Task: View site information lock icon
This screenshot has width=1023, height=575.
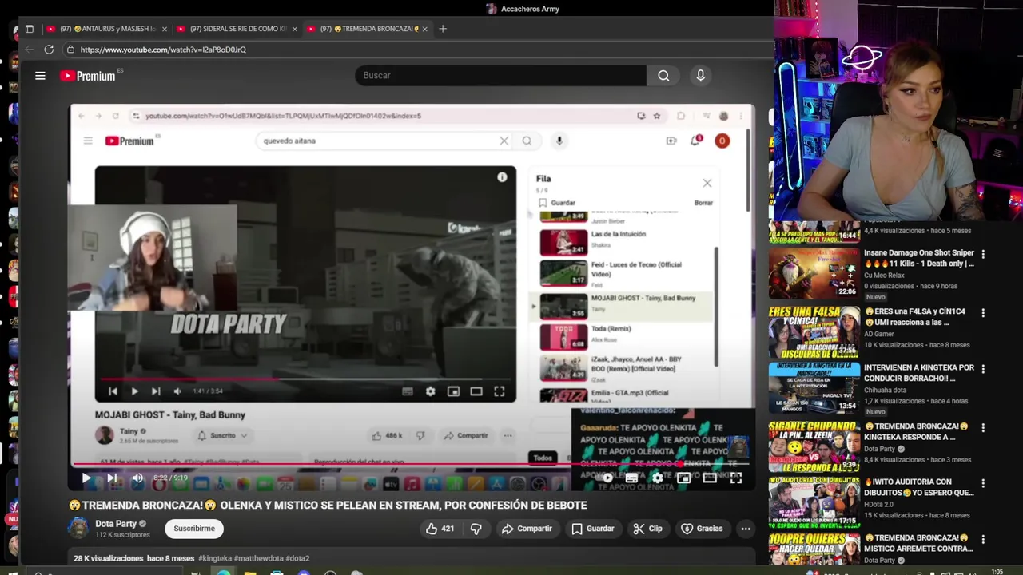Action: tap(70, 50)
